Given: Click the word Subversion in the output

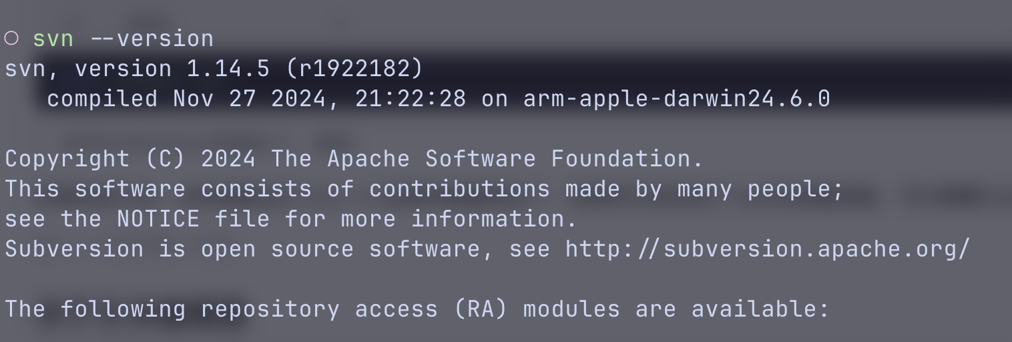Looking at the screenshot, I should pos(74,249).
